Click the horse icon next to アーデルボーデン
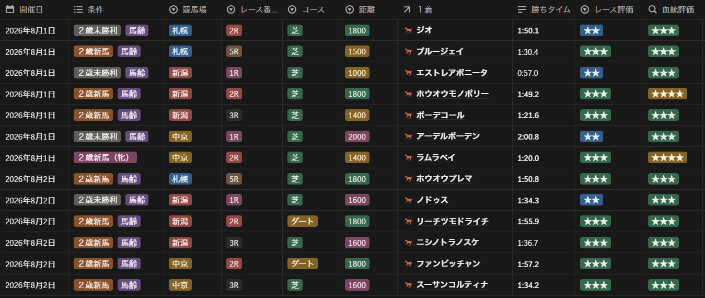Viewport: 705px width, 298px height. [408, 136]
